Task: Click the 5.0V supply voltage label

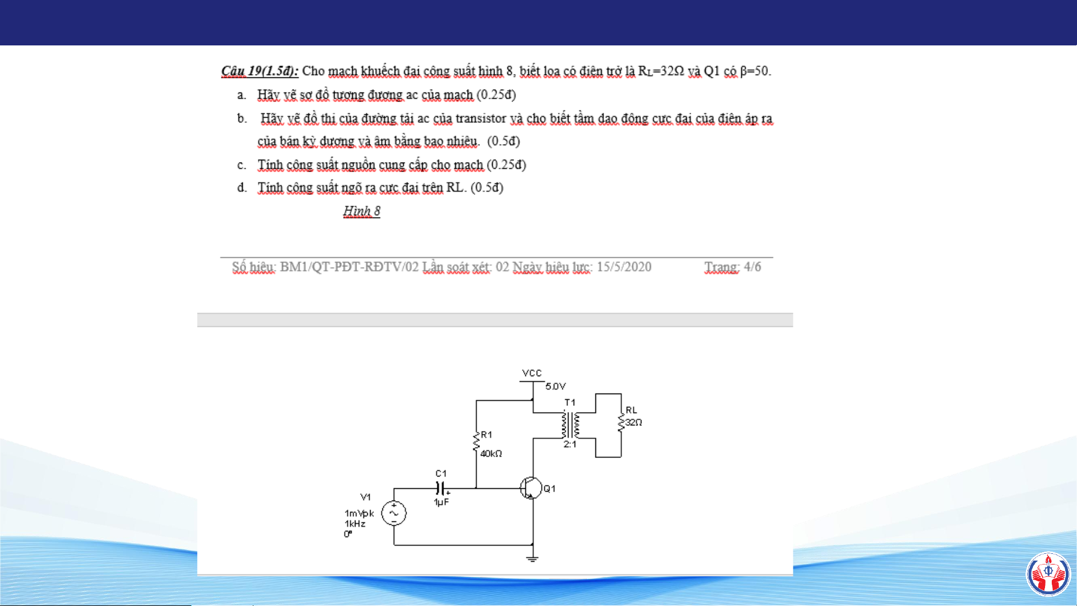Action: pos(556,386)
